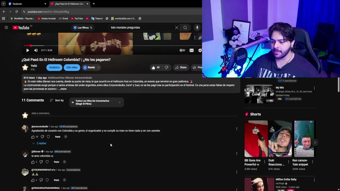Share the video
340x191 pixels.
(181, 67)
